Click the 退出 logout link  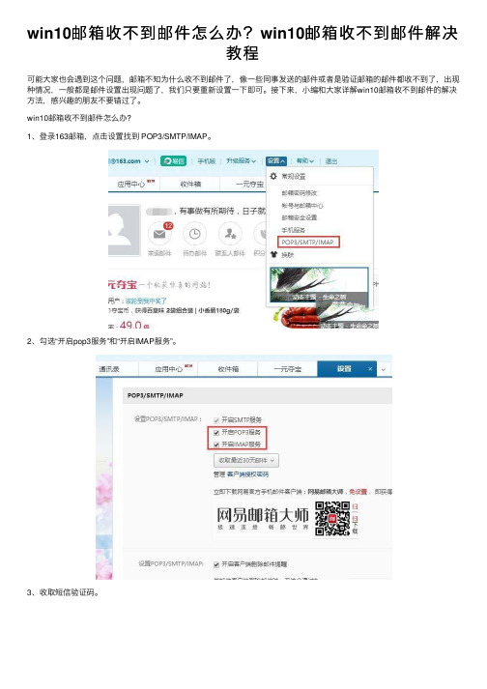click(x=331, y=161)
